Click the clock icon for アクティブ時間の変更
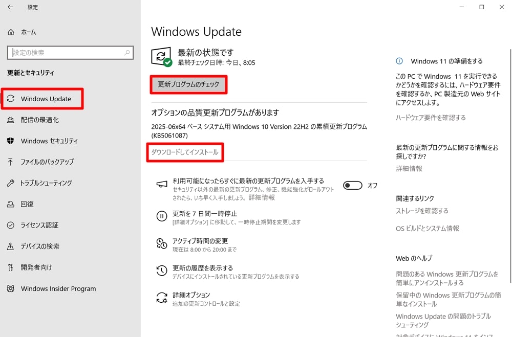 click(162, 243)
